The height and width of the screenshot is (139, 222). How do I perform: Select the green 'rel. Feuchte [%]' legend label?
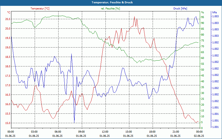point(110,9)
